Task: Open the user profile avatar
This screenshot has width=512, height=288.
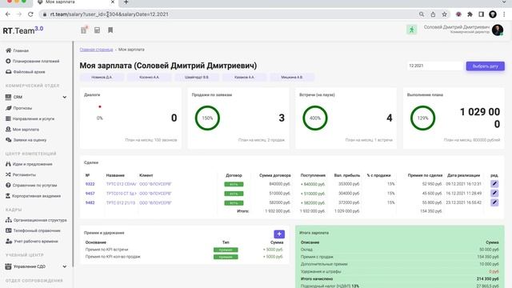Action: pyautogui.click(x=498, y=30)
